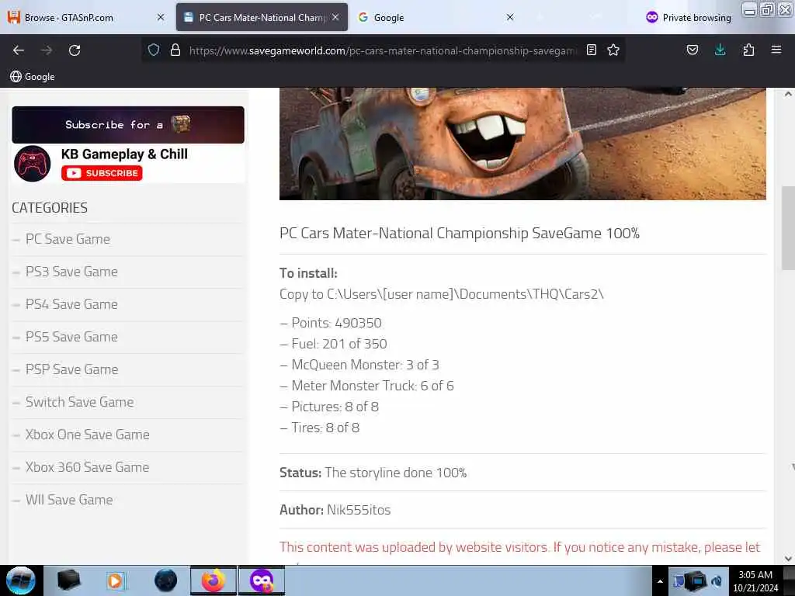Image resolution: width=795 pixels, height=596 pixels.
Task: Click the text Fuel: 201 of 350
Action: tap(339, 344)
